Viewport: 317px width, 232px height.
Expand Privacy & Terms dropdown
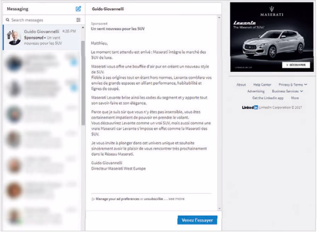coord(293,85)
